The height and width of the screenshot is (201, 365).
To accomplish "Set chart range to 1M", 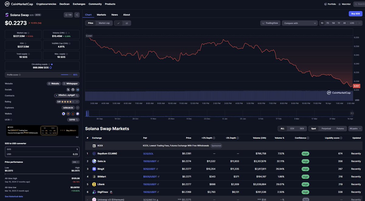I will pos(333,23).
